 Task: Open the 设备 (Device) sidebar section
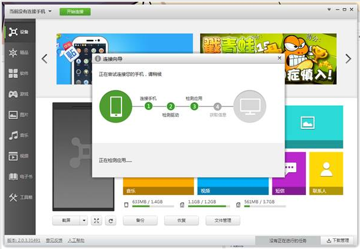point(18,32)
